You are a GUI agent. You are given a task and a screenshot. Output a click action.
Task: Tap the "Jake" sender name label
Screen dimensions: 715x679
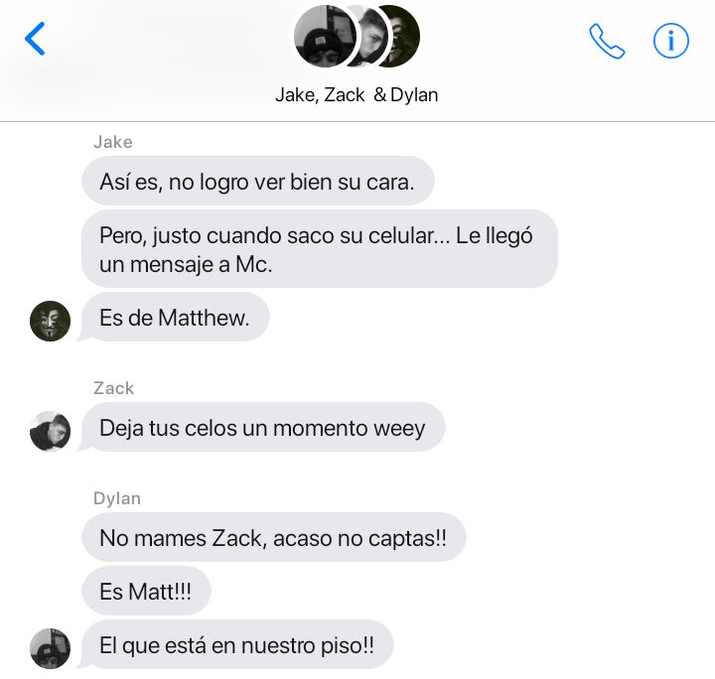tap(113, 142)
